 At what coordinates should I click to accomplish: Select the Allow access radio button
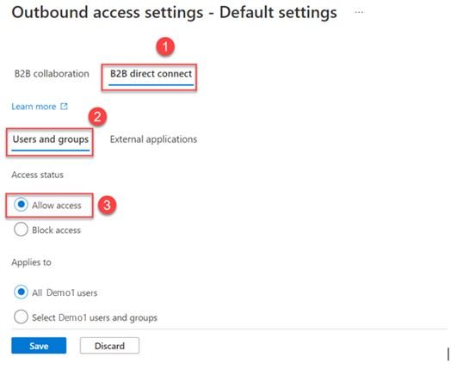click(21, 205)
